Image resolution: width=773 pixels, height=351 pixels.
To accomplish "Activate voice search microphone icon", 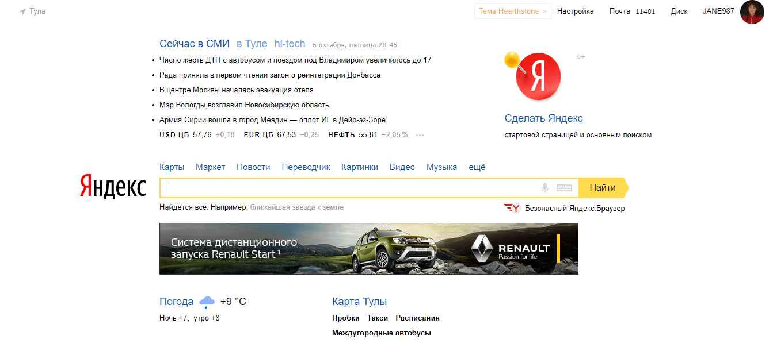I will pyautogui.click(x=545, y=188).
